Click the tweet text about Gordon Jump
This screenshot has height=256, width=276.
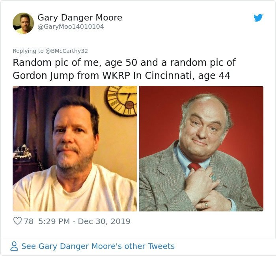[124, 69]
